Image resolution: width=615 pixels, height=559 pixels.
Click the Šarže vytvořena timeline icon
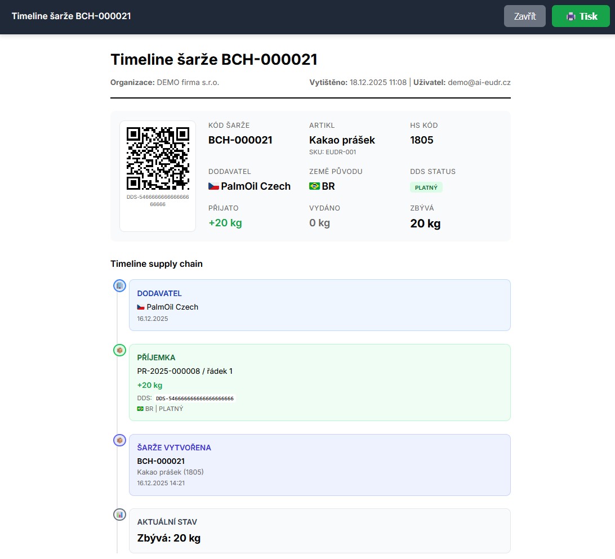pos(119,440)
